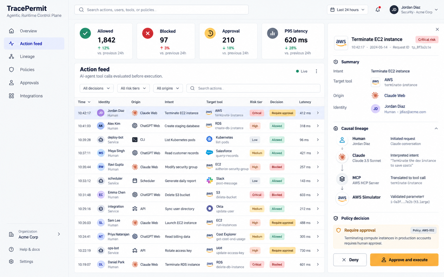This screenshot has height=277, width=444.
Task: Open the Last 24 hours time range dropdown
Action: [x=347, y=10]
